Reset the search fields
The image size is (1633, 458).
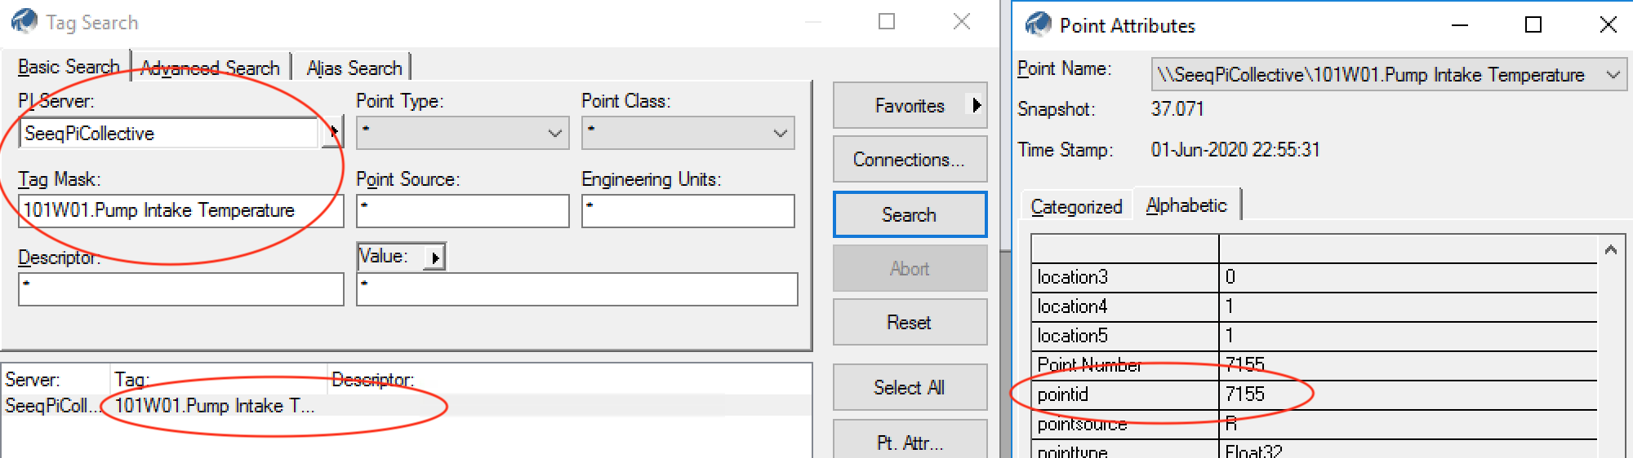click(x=909, y=323)
